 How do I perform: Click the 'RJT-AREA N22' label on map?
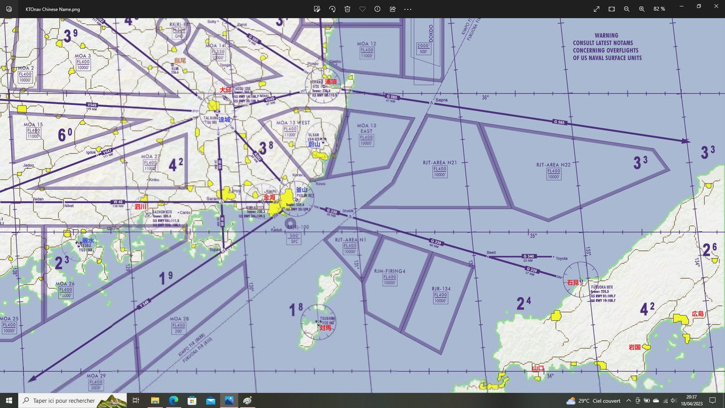(553, 165)
